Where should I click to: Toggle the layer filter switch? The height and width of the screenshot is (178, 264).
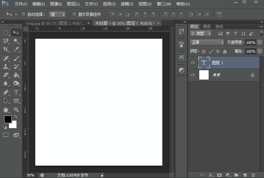(x=261, y=33)
